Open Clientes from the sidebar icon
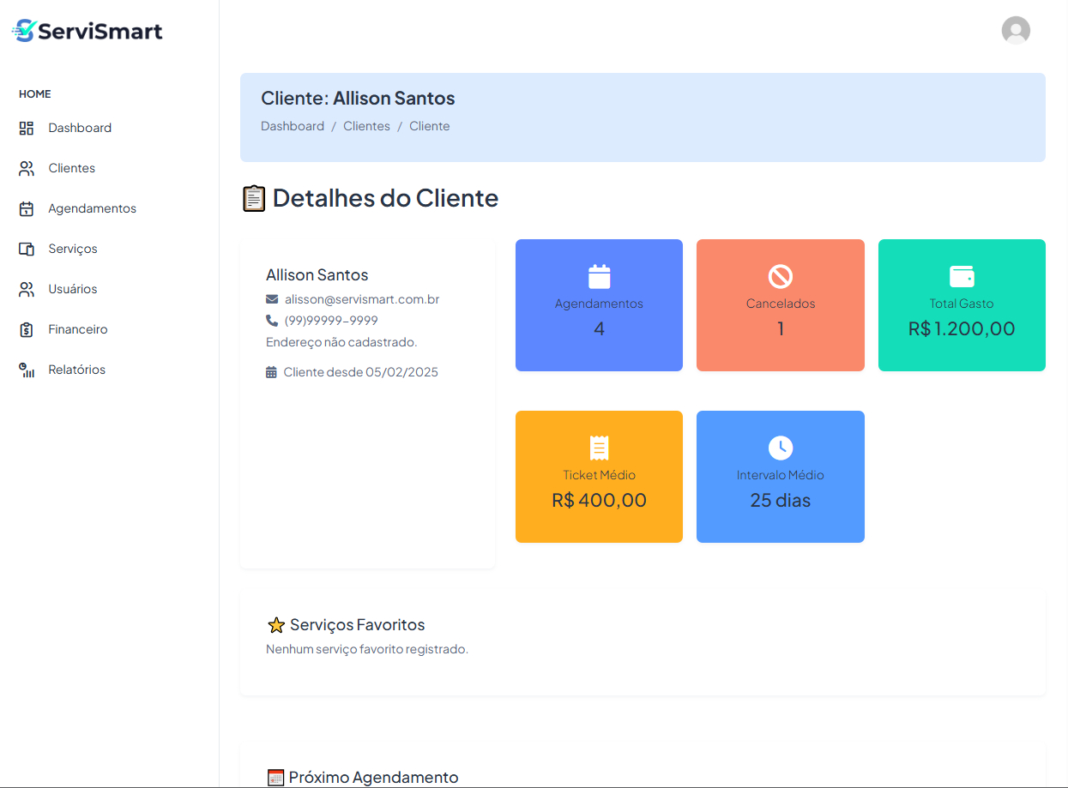This screenshot has width=1068, height=788. 27,167
